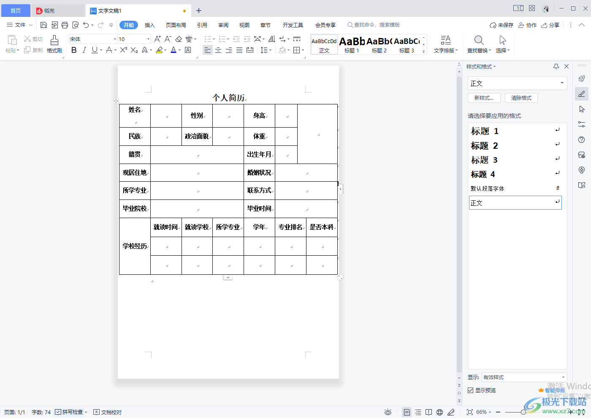The width and height of the screenshot is (591, 418).
Task: Click the sliders settings icon in right sidebar
Action: pyautogui.click(x=582, y=124)
